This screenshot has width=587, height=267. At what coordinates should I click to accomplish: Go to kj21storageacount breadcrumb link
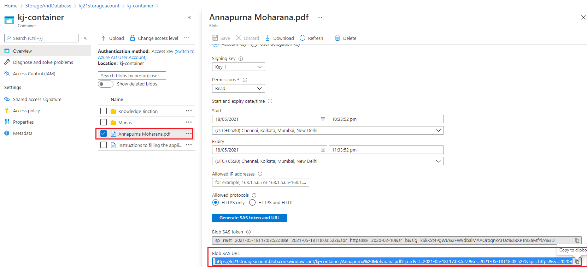click(x=99, y=6)
